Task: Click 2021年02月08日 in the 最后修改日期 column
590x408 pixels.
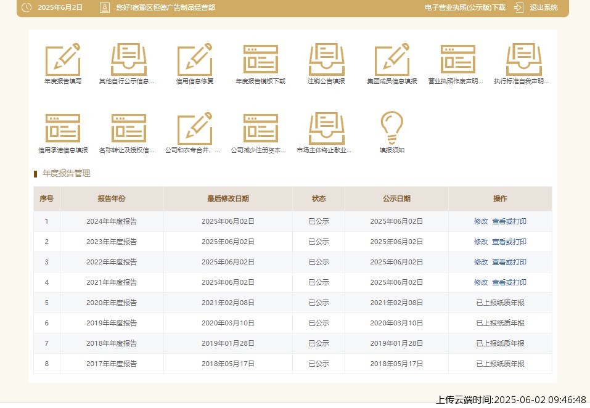Action: [228, 303]
